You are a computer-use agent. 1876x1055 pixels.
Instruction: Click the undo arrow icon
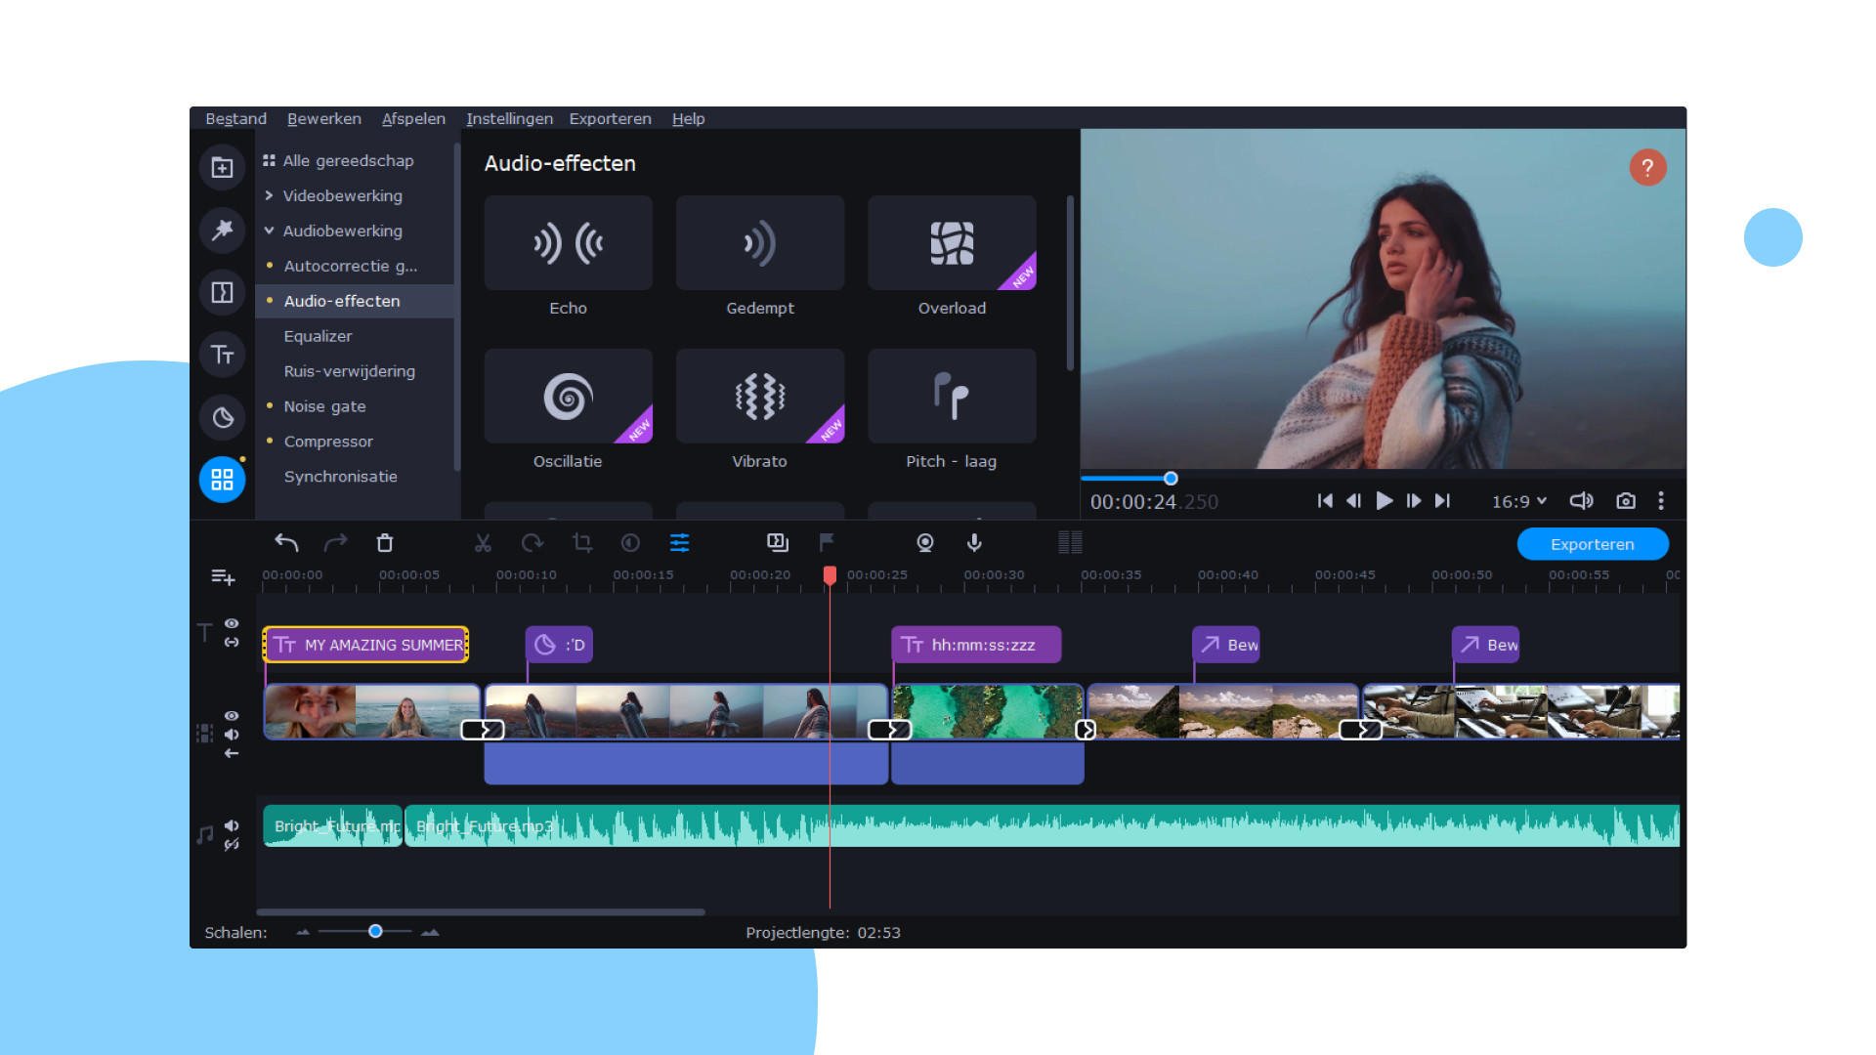pos(286,543)
